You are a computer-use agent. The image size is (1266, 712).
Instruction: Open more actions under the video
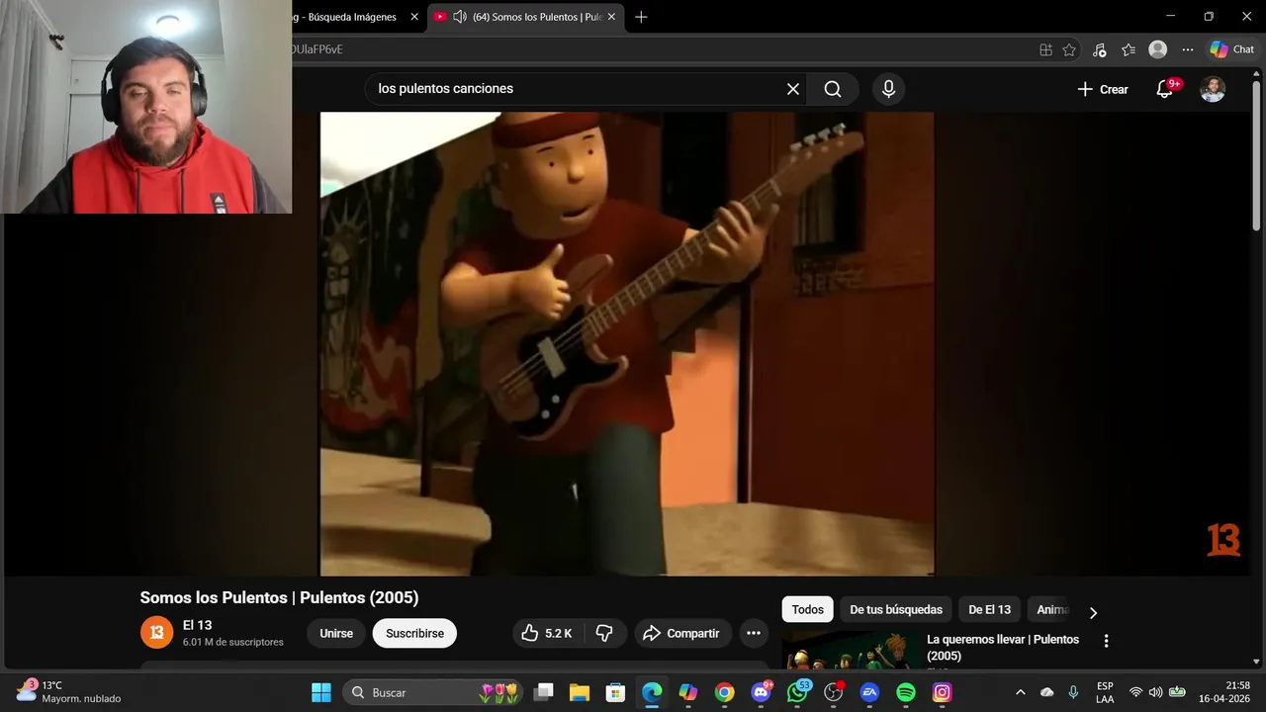tap(753, 633)
